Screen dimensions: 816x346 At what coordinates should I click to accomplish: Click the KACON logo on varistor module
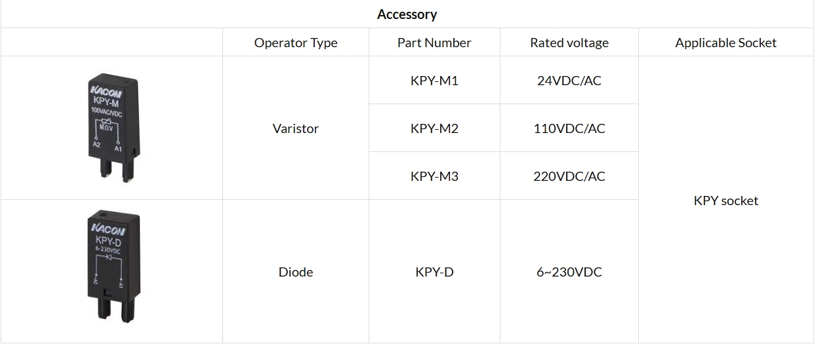click(x=106, y=92)
